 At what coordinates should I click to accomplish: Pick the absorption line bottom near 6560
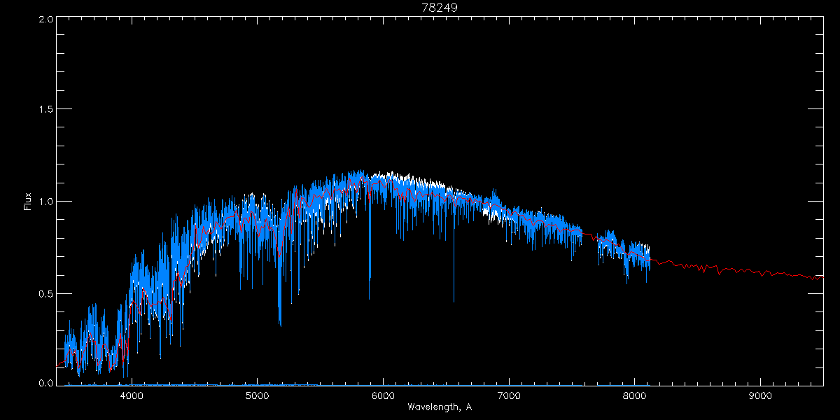click(454, 301)
